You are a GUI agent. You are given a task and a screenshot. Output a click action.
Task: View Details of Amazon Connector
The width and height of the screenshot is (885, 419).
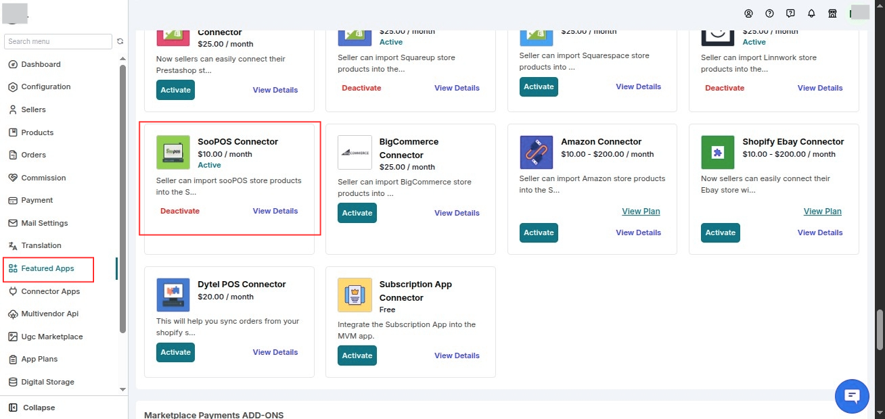click(x=639, y=232)
